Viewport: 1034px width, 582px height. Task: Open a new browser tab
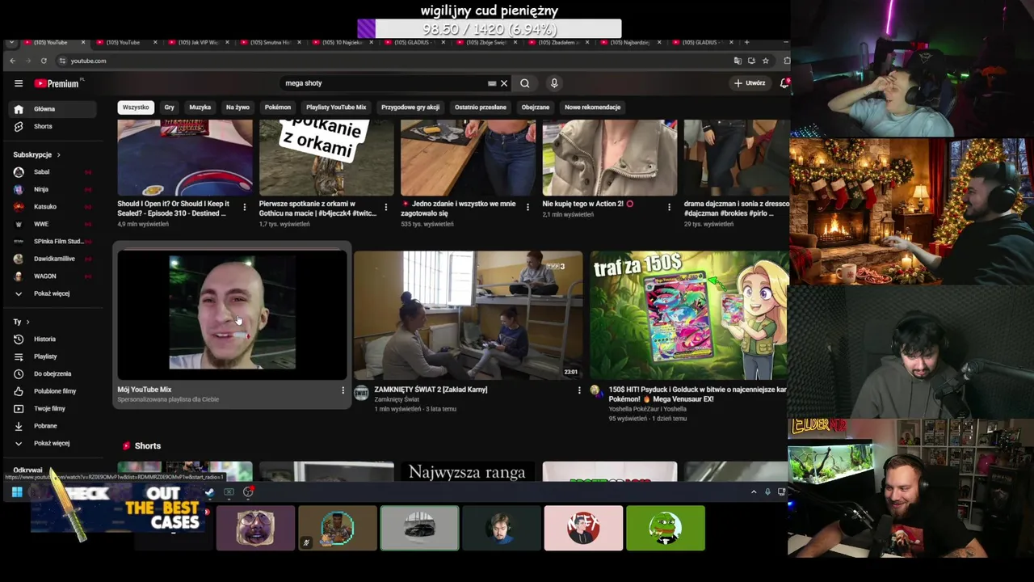pos(746,42)
